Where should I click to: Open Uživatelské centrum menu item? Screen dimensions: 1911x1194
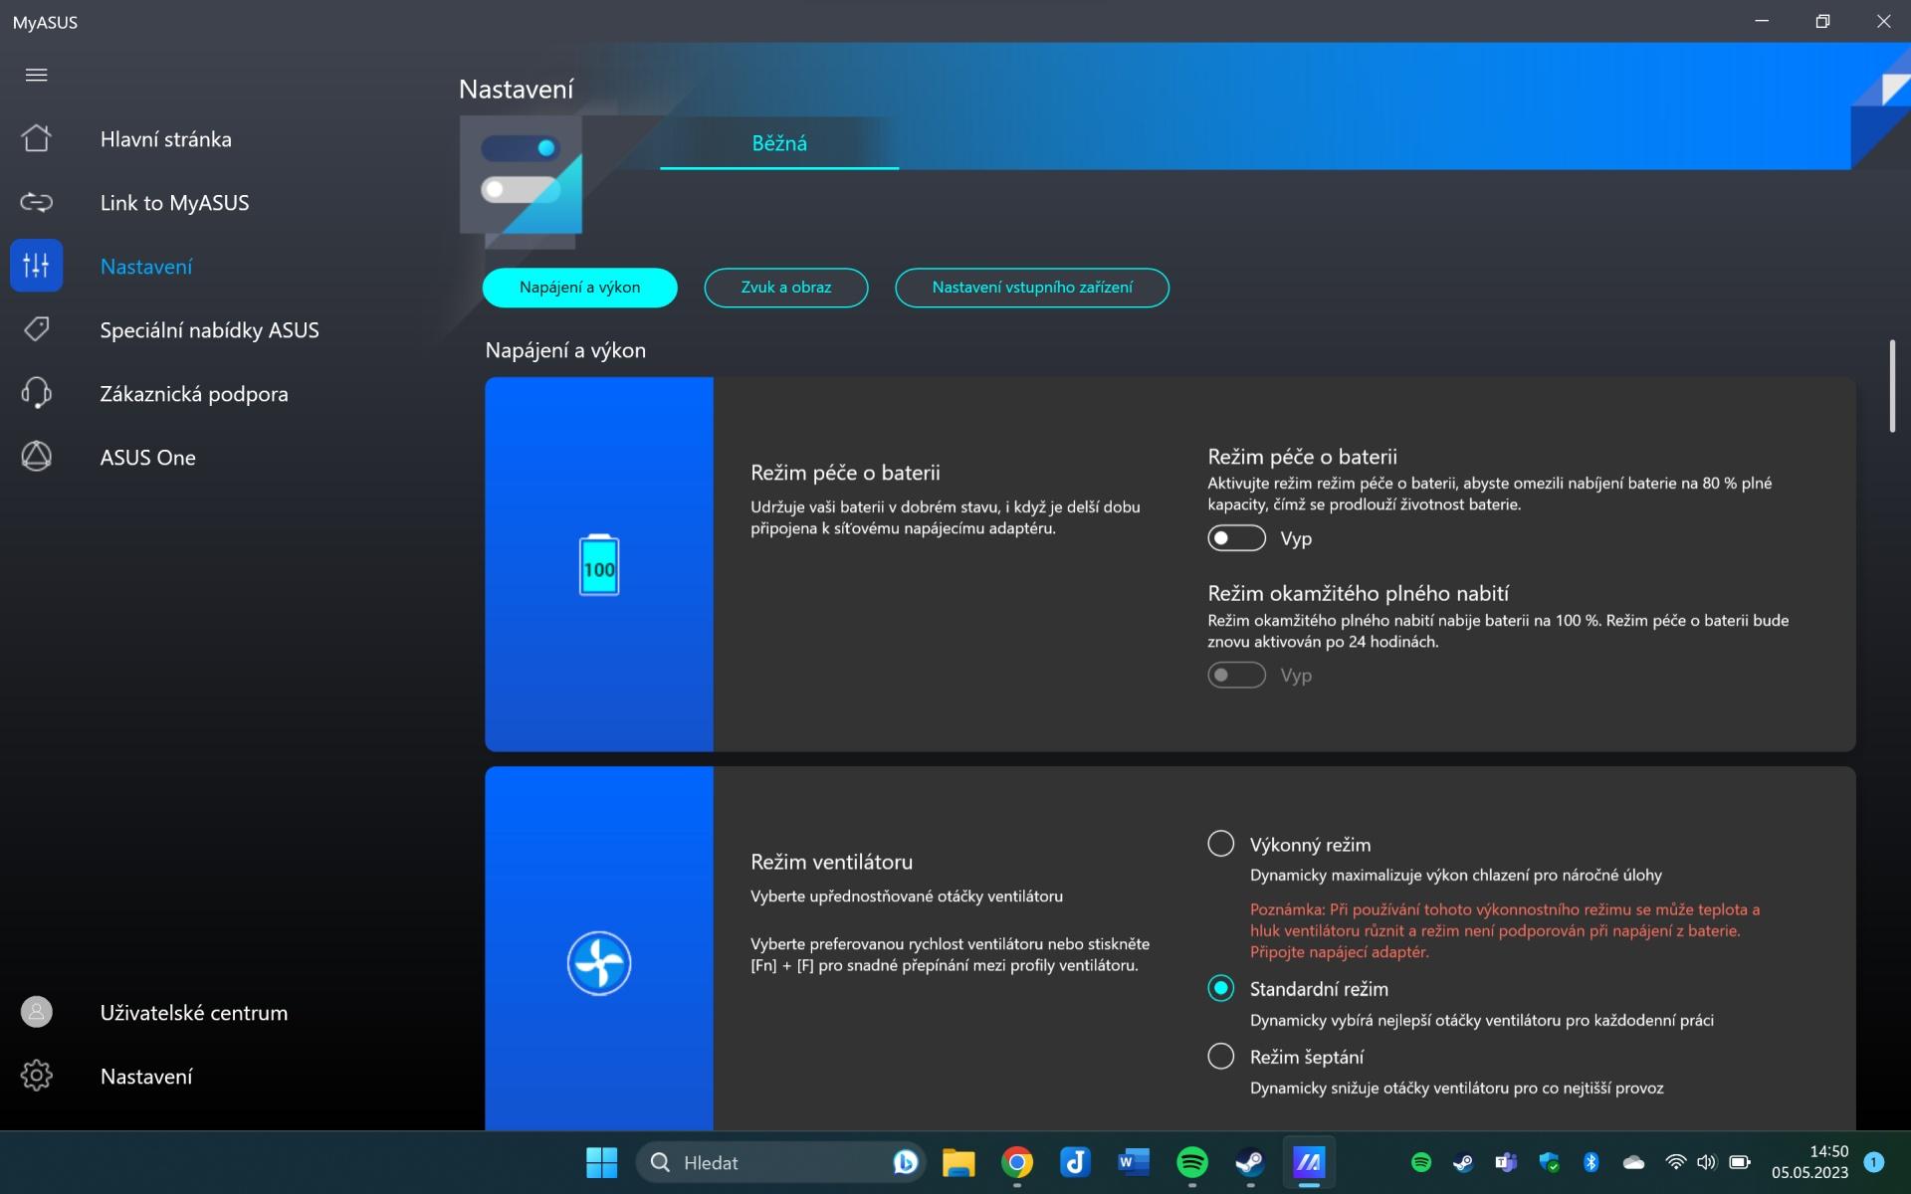(x=194, y=1013)
